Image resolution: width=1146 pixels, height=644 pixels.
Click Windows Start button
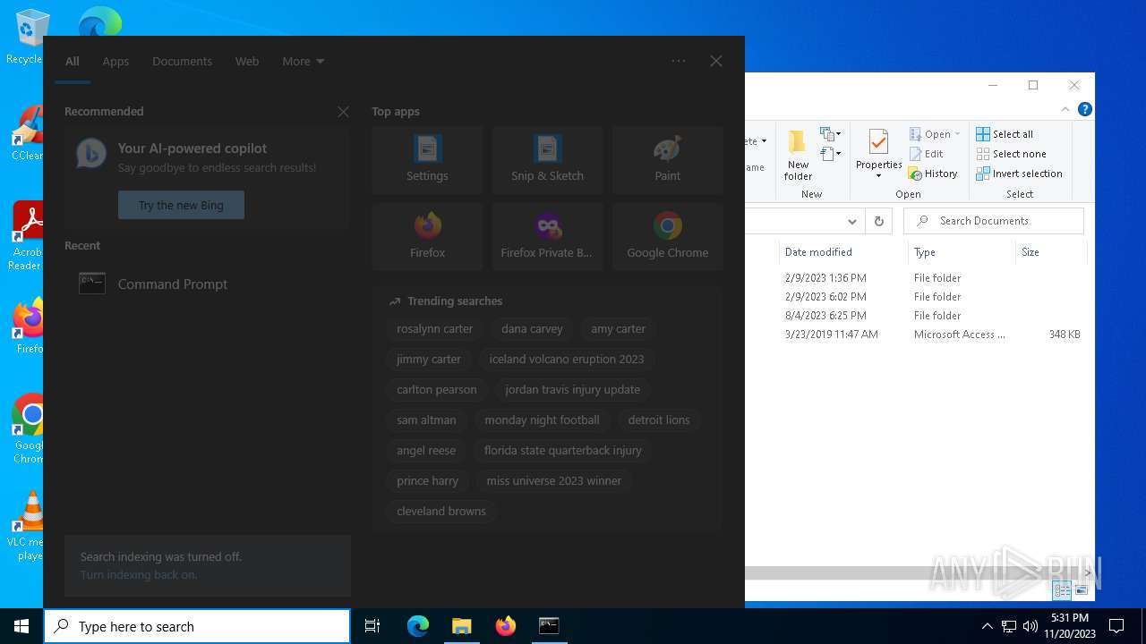[21, 626]
